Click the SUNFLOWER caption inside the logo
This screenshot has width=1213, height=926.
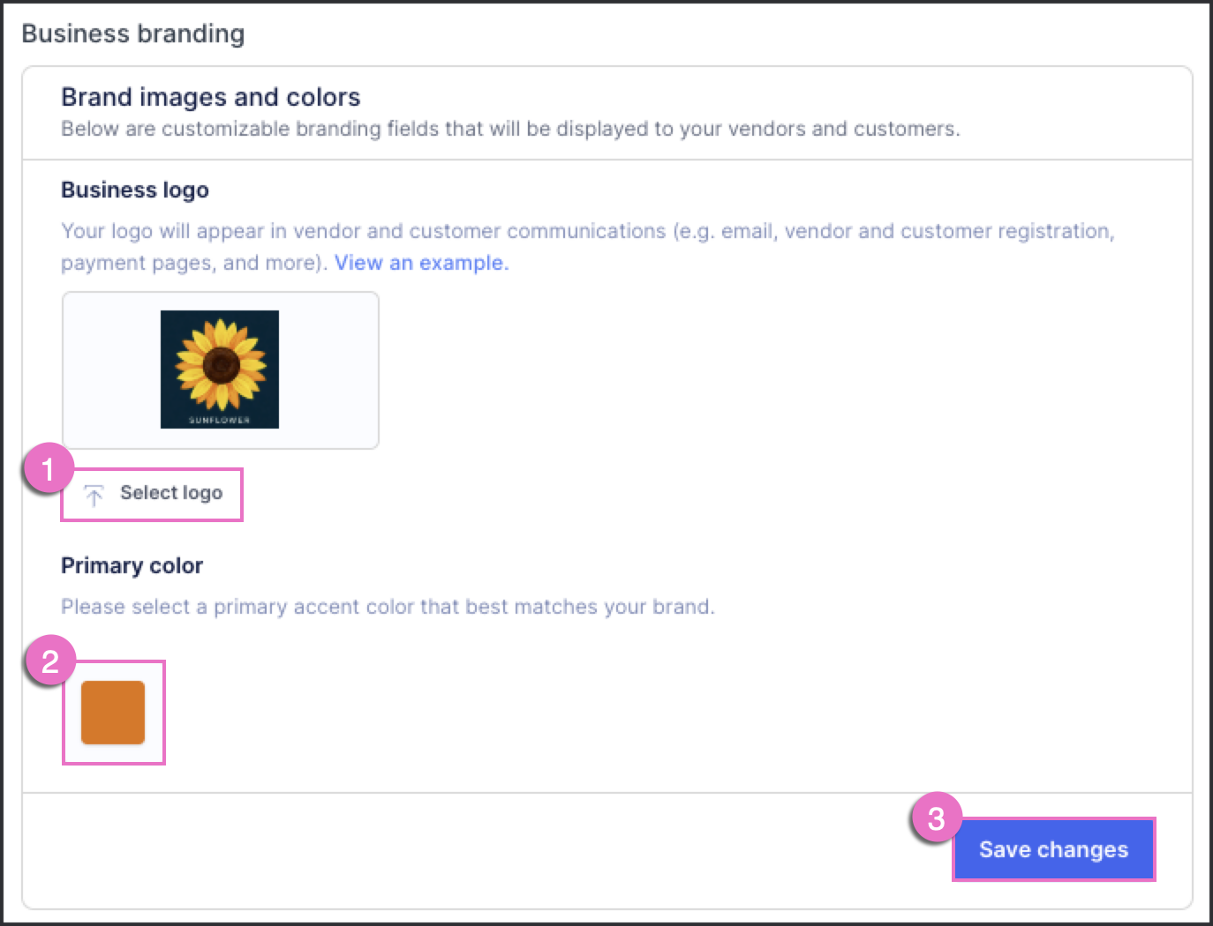220,420
